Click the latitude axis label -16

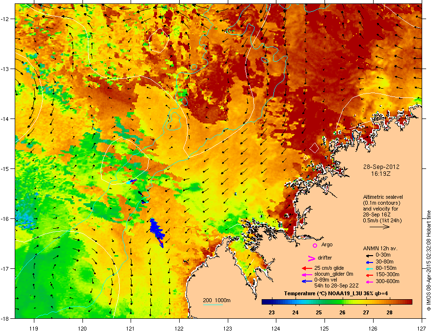click(5, 219)
